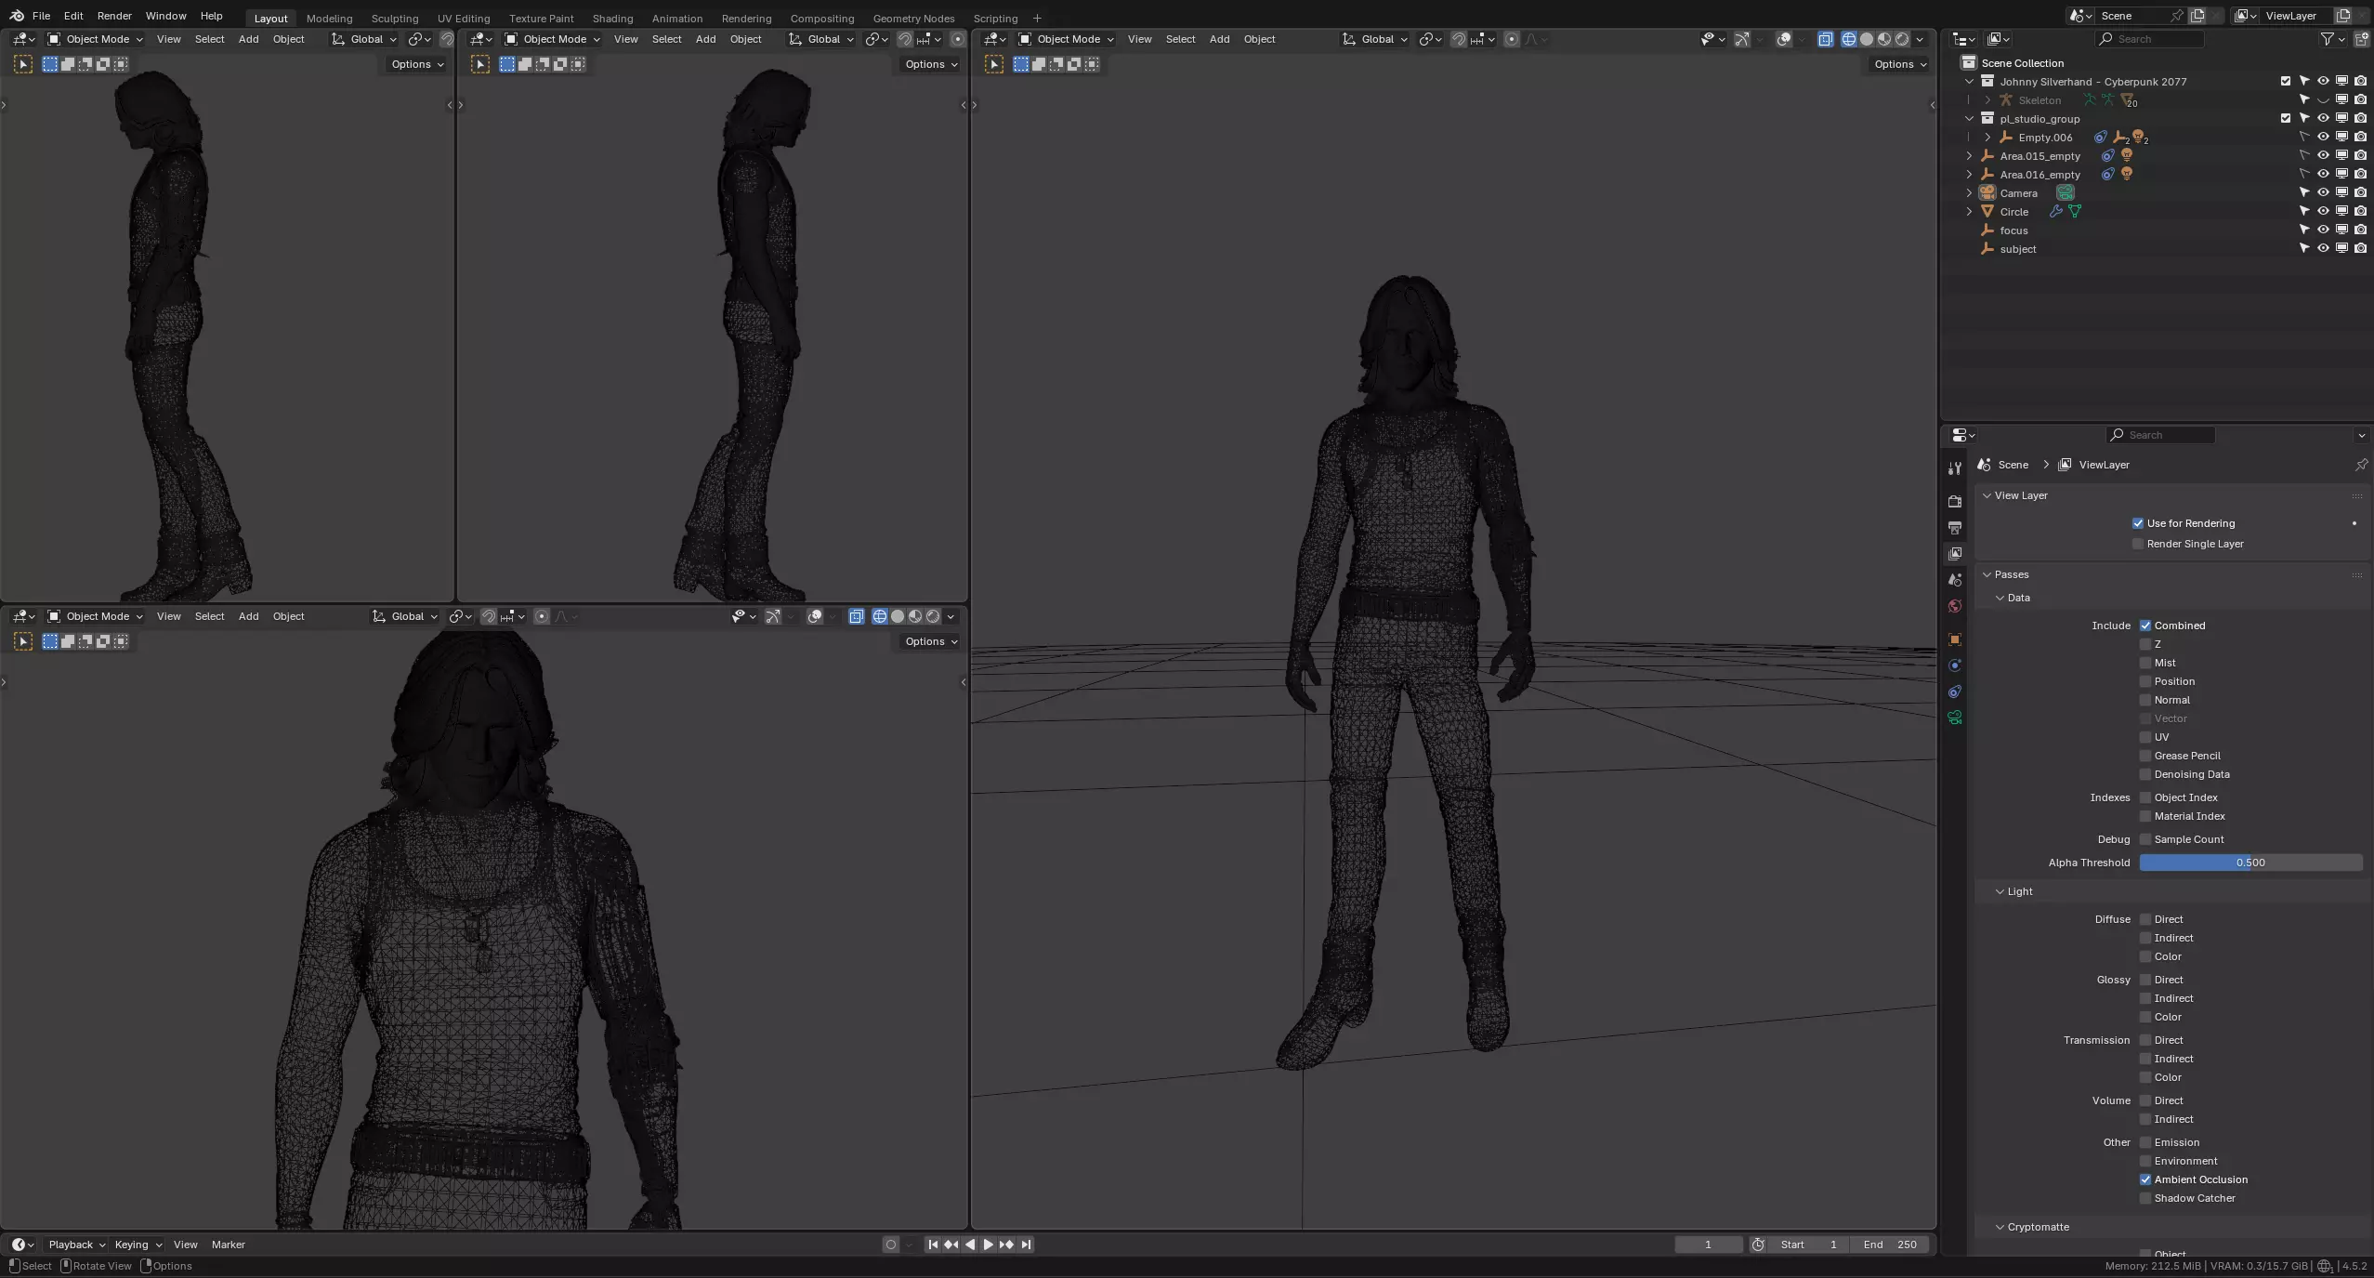2374x1278 pixels.
Task: Expand Area.015_empty in outliner
Action: [x=1969, y=156]
